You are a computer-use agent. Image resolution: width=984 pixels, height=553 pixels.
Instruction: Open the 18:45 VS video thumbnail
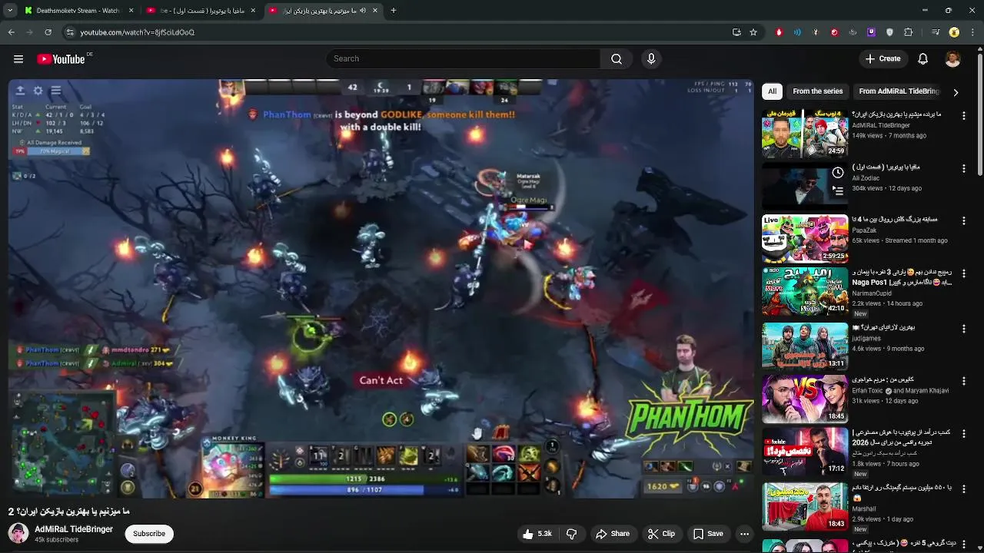pos(805,399)
